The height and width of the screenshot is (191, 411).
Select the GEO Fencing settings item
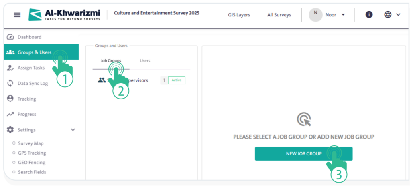coord(31,163)
